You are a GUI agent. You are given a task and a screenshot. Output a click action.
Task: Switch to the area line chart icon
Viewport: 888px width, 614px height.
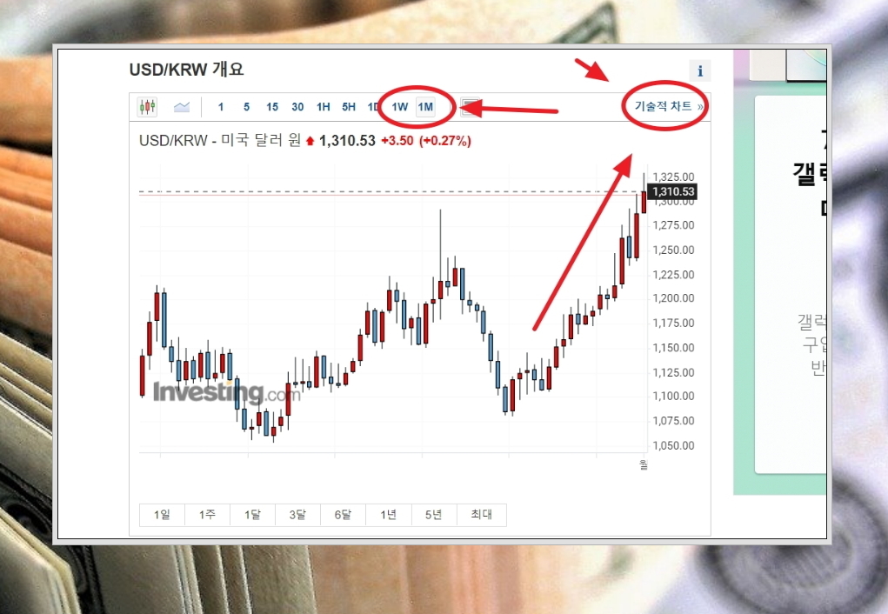(181, 106)
